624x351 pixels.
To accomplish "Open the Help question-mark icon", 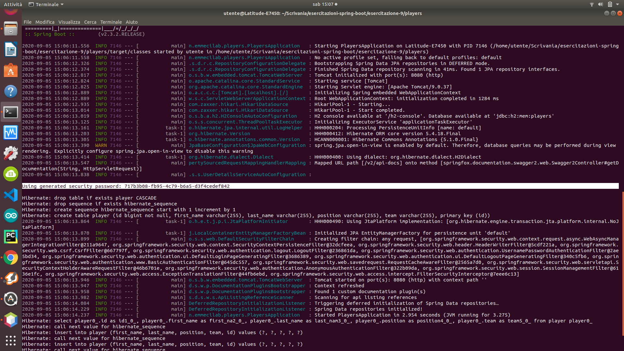I will (11, 91).
